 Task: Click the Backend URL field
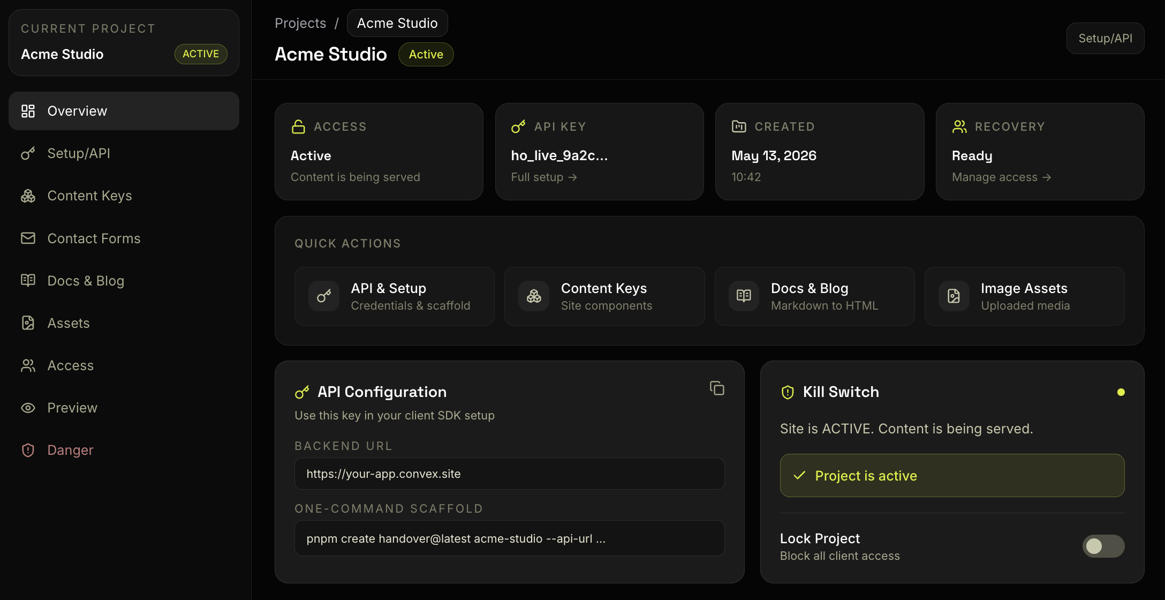click(509, 474)
